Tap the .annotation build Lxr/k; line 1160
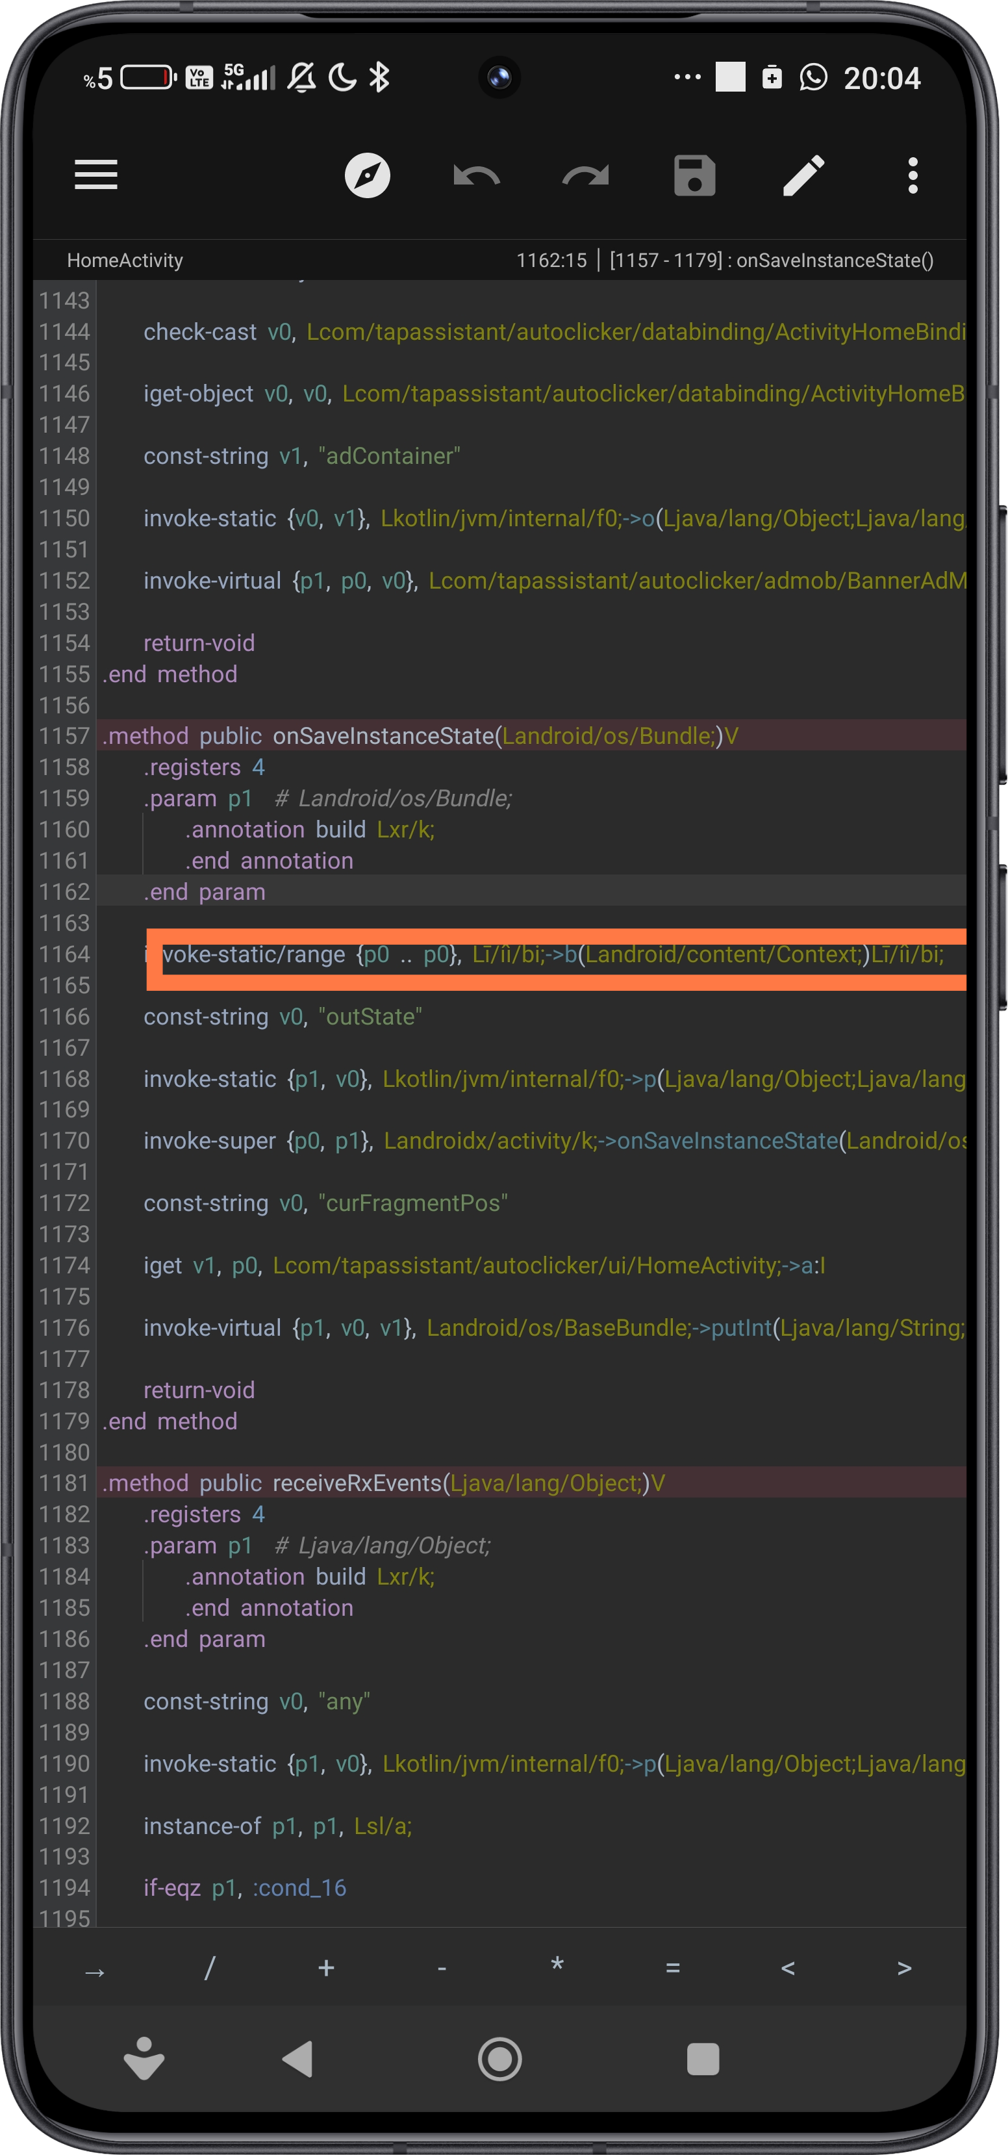Screen dimensions: 1008x2155 pyautogui.click(x=310, y=830)
